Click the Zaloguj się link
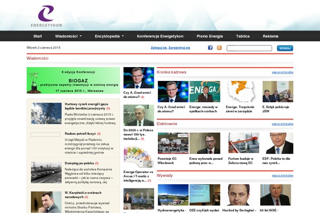This screenshot has height=213, width=320. [x=159, y=48]
